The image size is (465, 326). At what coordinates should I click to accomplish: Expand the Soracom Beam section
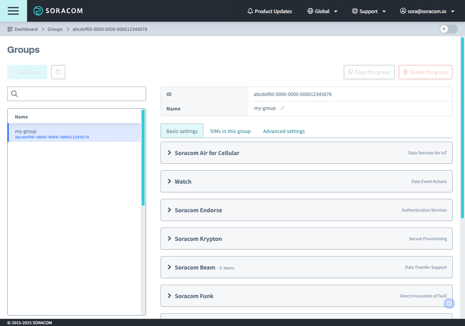point(195,267)
